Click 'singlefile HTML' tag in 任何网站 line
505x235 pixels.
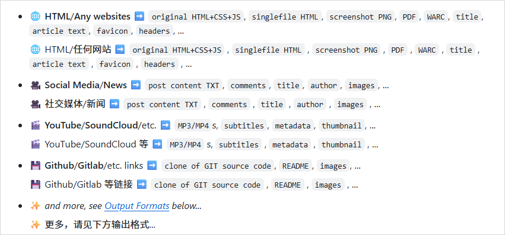coord(268,50)
